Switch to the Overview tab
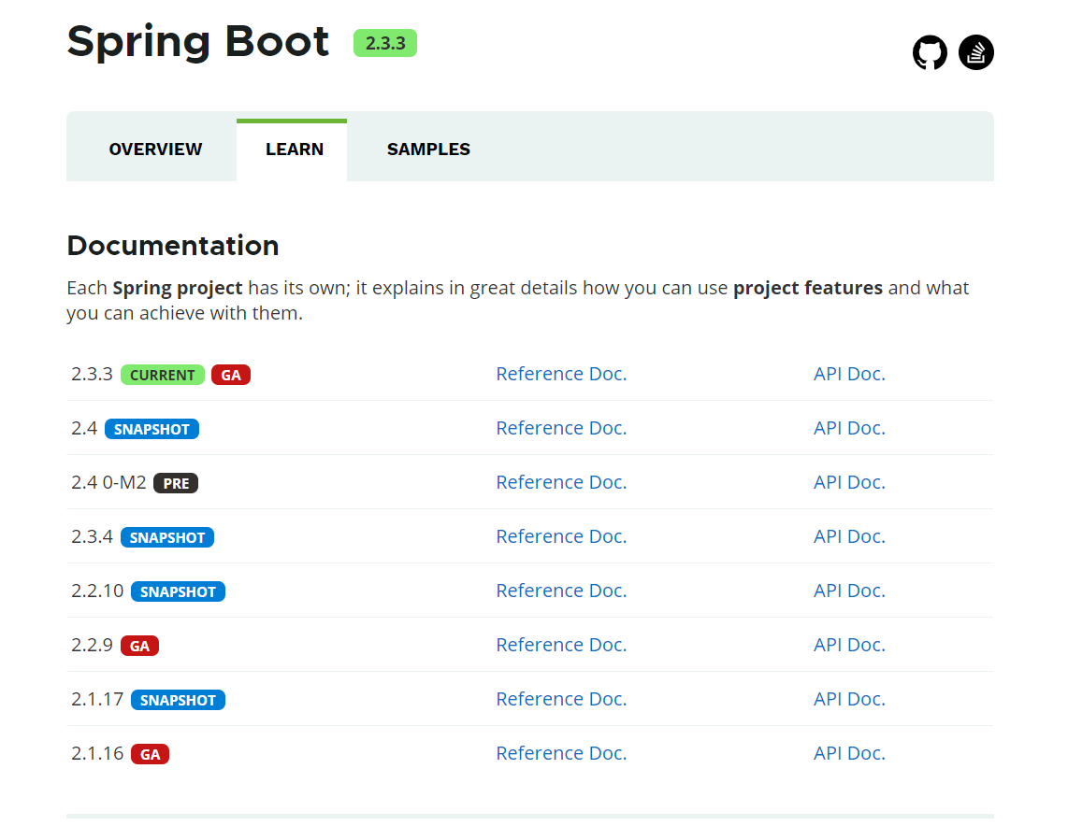1068x826 pixels. (x=155, y=149)
